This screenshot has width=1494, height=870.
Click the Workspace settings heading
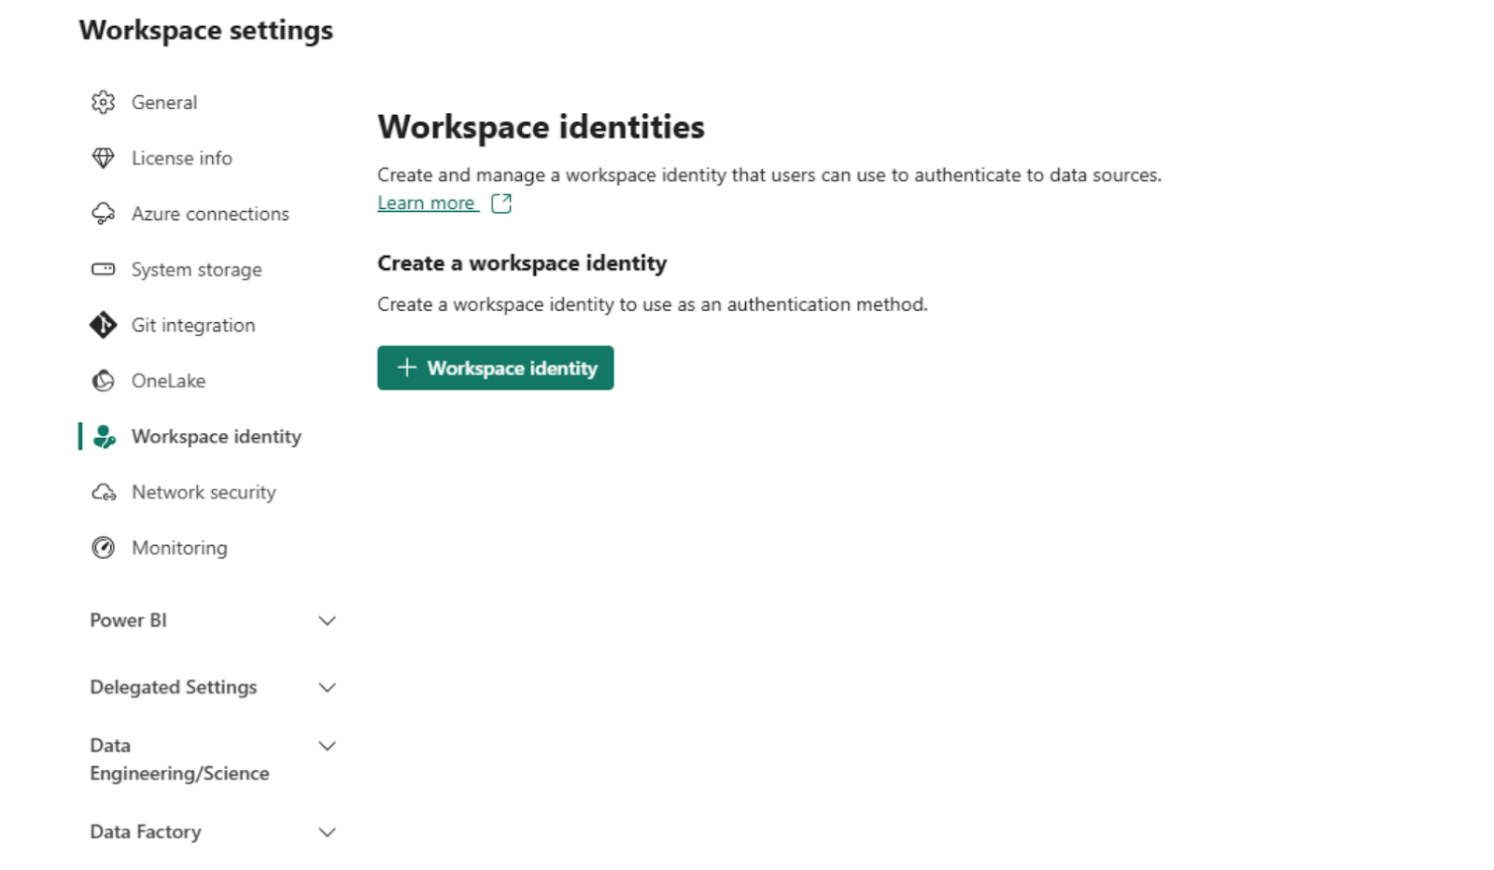[x=206, y=30]
